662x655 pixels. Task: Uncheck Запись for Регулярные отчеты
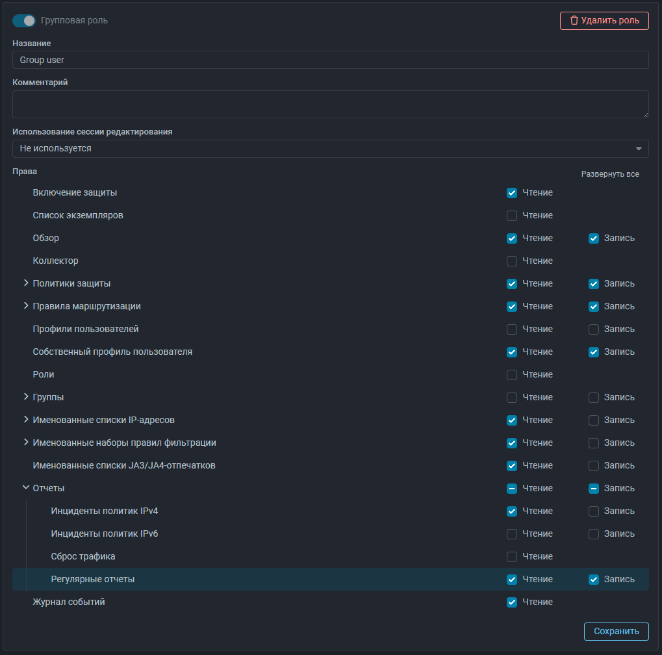(593, 580)
